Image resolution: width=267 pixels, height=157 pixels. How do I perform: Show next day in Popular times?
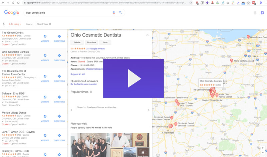tap(149, 110)
